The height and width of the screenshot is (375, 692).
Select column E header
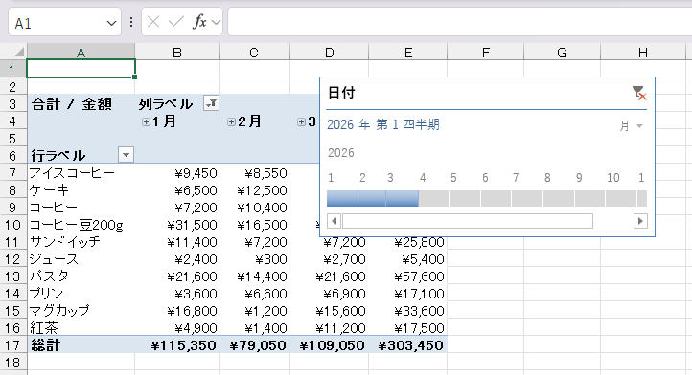(x=407, y=53)
